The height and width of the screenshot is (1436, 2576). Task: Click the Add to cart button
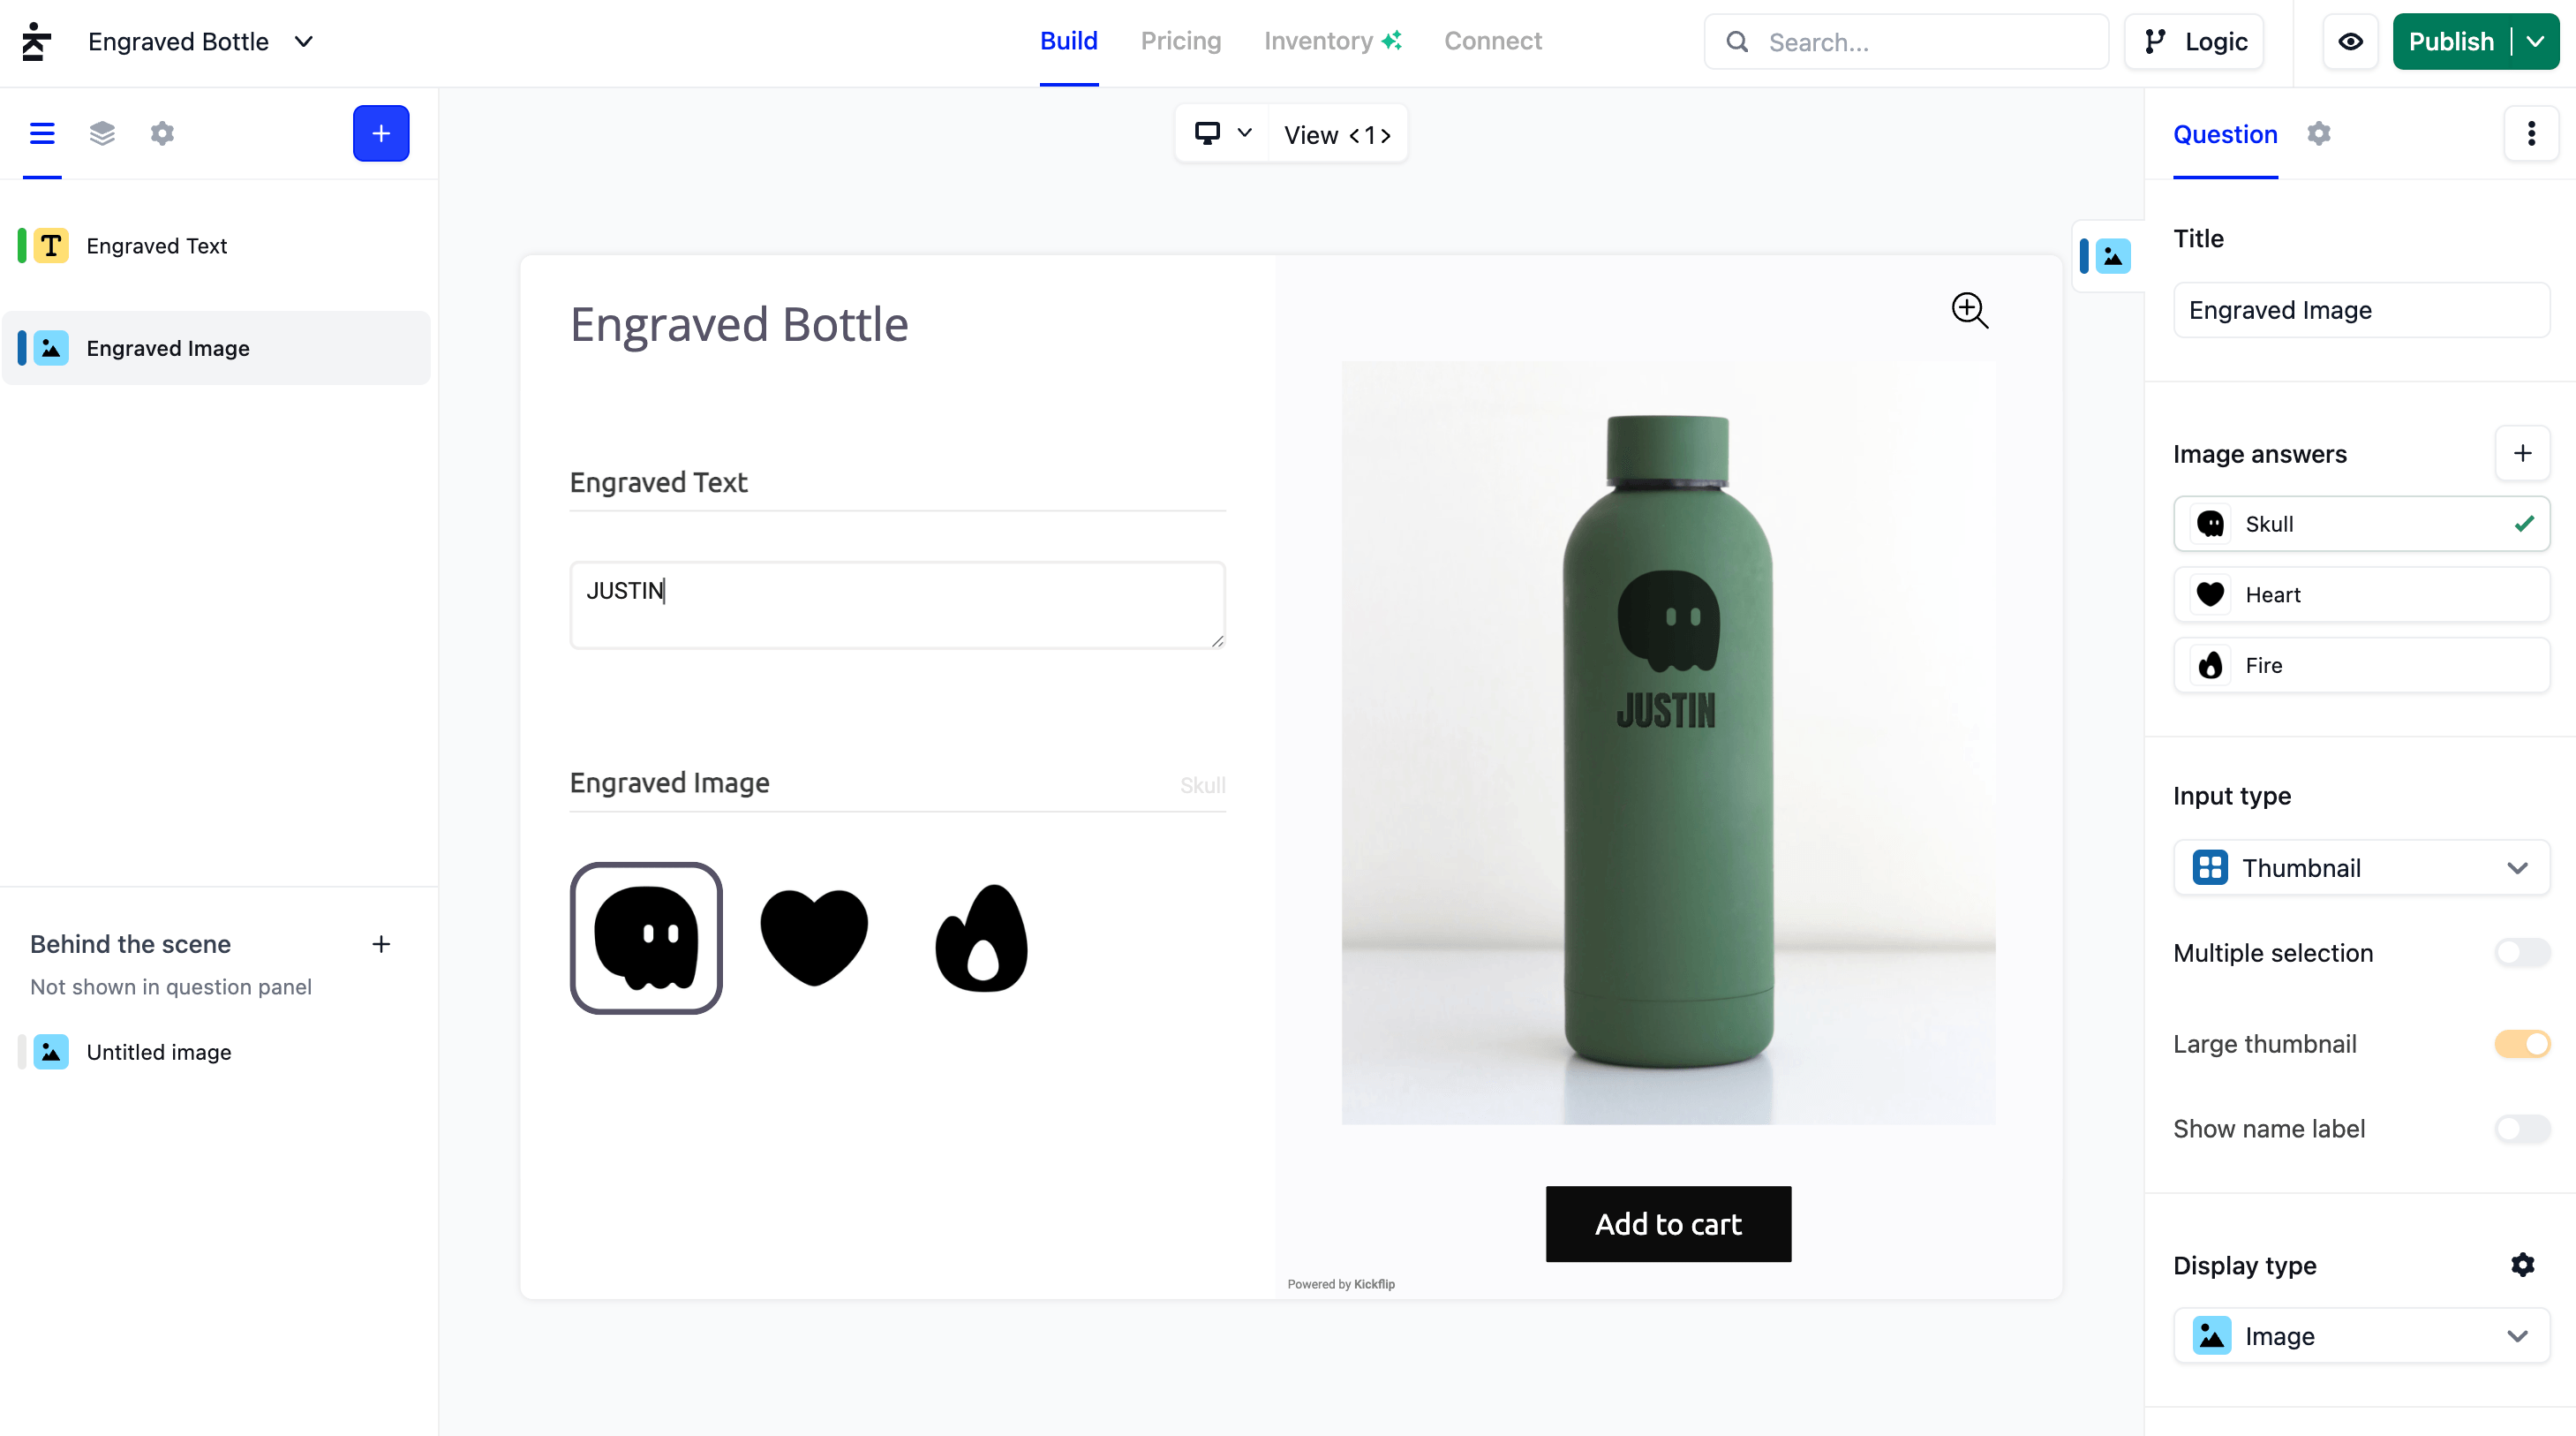coord(1668,1224)
